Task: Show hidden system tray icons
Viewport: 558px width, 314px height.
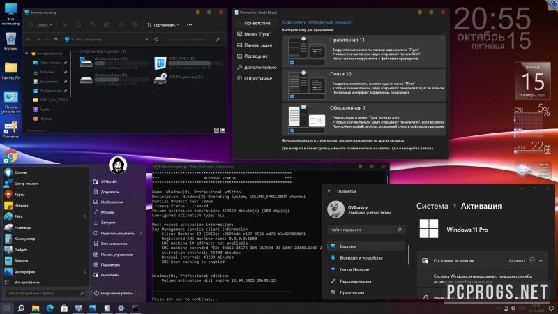Action: point(499,308)
